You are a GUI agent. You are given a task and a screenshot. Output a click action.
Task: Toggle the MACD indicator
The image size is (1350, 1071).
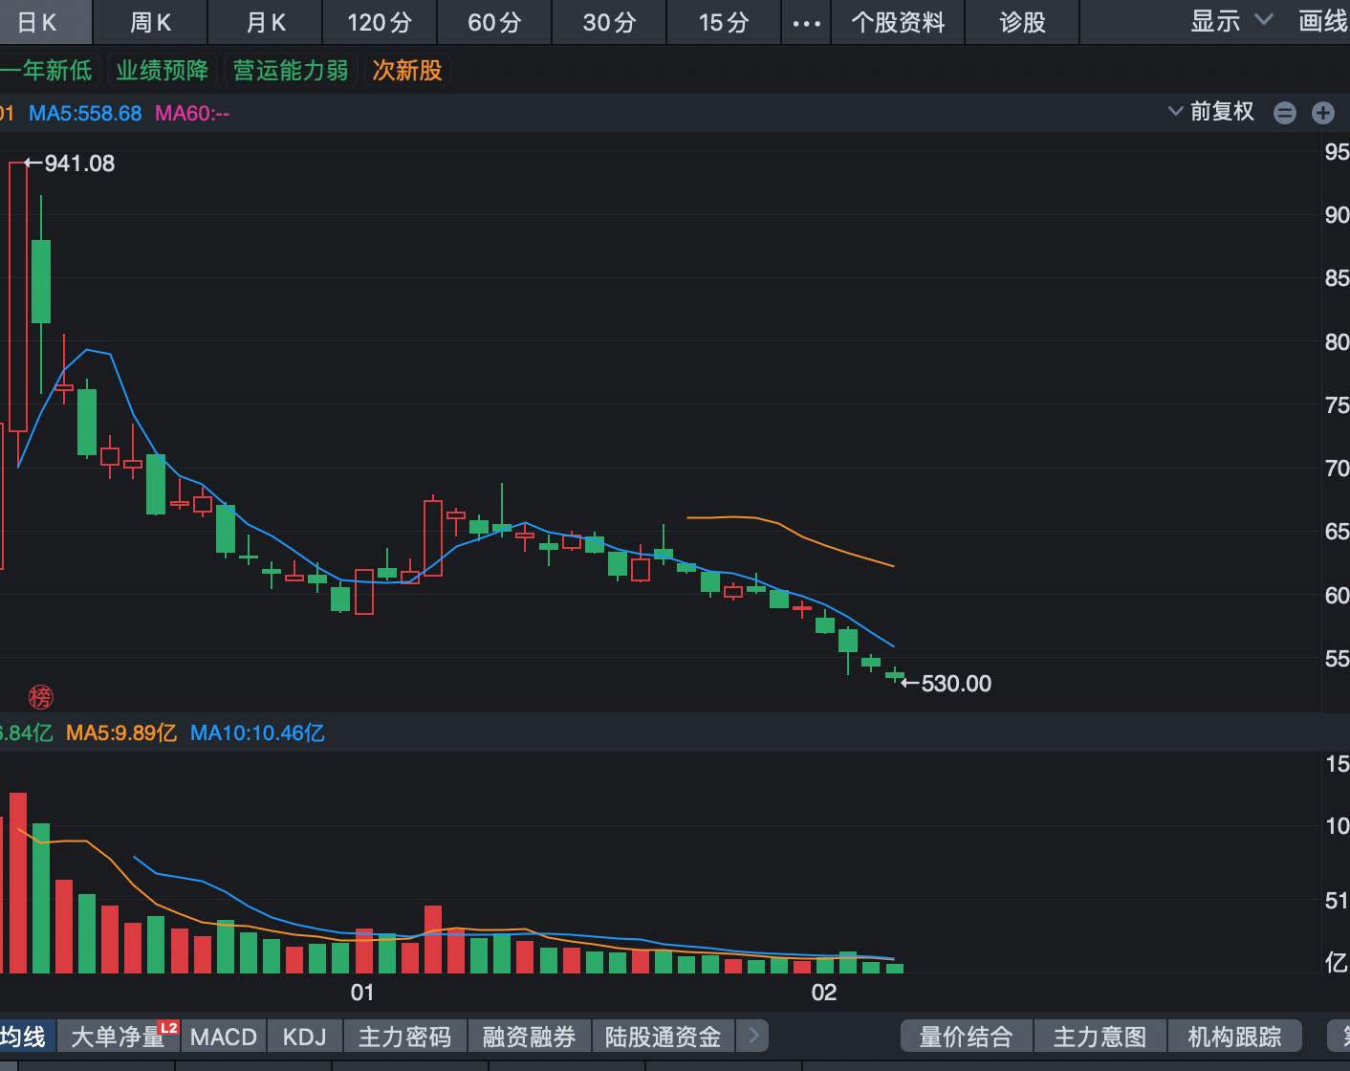(x=224, y=1037)
